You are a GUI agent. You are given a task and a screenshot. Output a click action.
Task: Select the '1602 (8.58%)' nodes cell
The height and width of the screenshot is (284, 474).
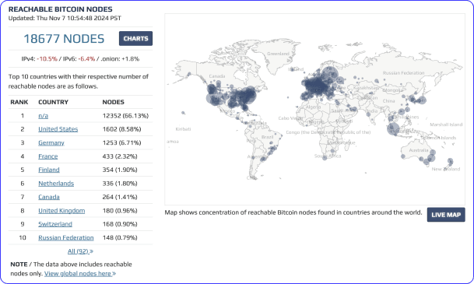[x=122, y=129]
